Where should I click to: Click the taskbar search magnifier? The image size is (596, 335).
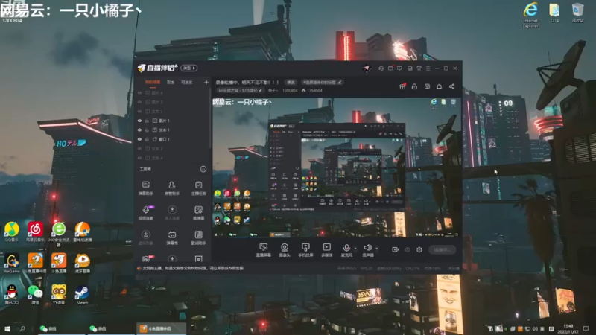[22, 328]
